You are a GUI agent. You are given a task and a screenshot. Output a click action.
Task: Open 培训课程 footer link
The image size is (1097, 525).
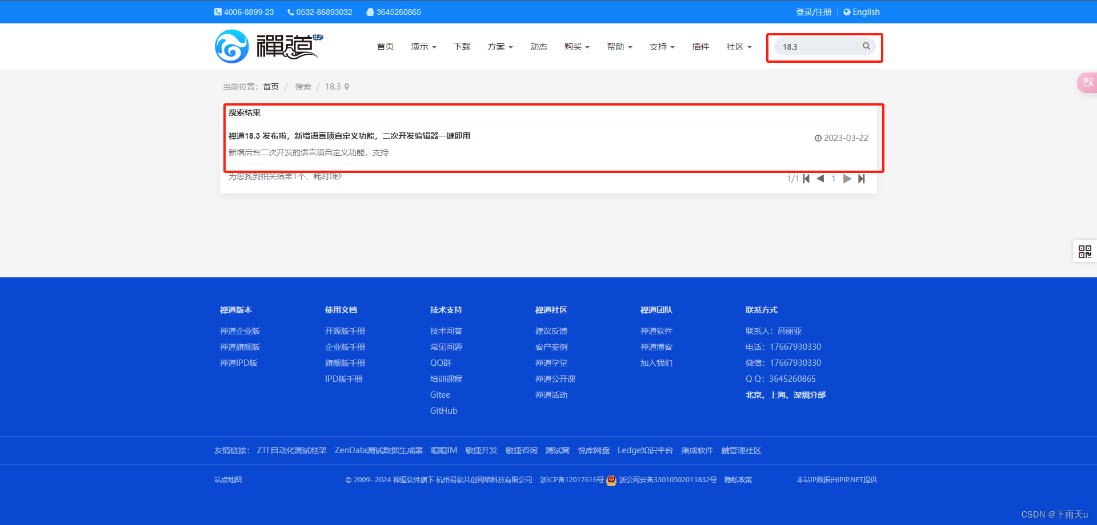446,379
